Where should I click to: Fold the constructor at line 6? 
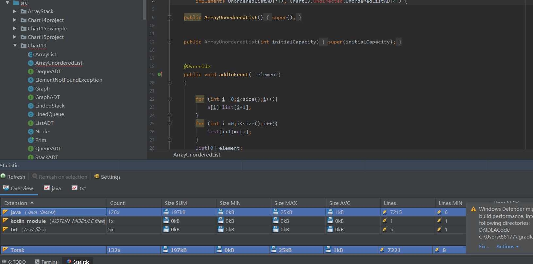coord(169,17)
